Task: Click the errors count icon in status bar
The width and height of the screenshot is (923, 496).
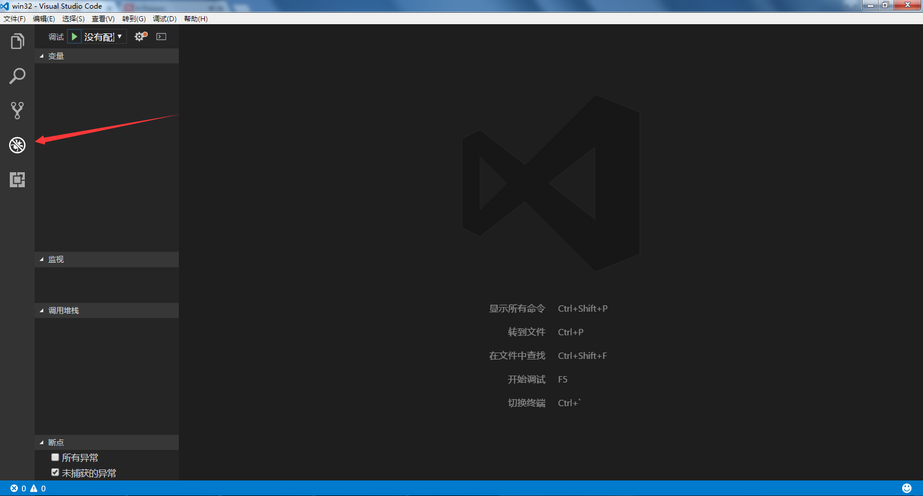Action: tap(18, 489)
